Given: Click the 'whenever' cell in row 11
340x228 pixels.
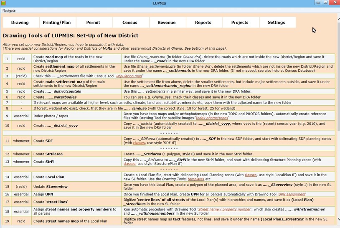Looking at the screenshot, I should (x=21, y=141).
